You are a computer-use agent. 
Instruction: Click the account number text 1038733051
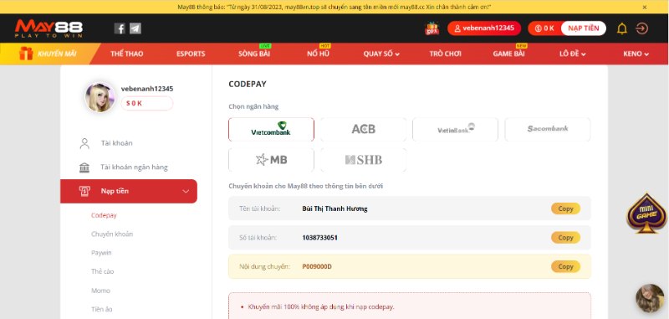(319, 238)
